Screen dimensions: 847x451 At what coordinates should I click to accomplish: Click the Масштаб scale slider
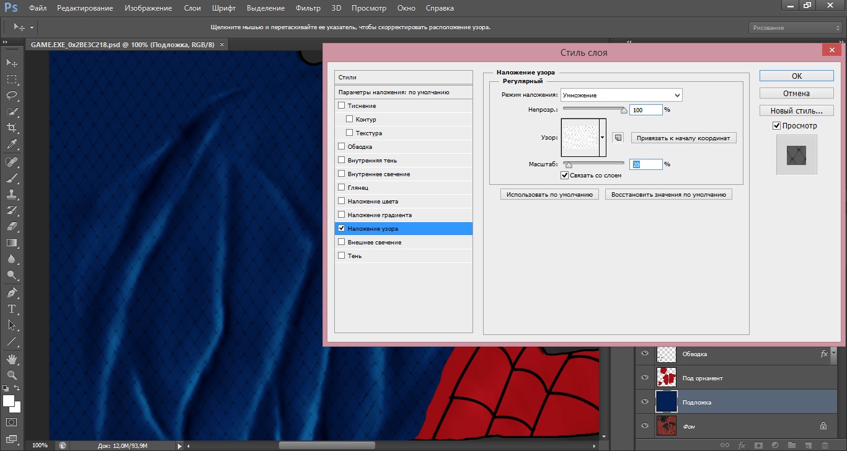pyautogui.click(x=594, y=164)
